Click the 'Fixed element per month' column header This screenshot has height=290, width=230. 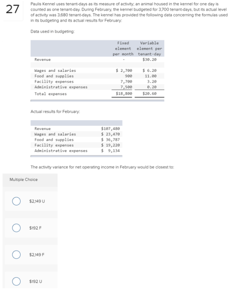(x=123, y=48)
